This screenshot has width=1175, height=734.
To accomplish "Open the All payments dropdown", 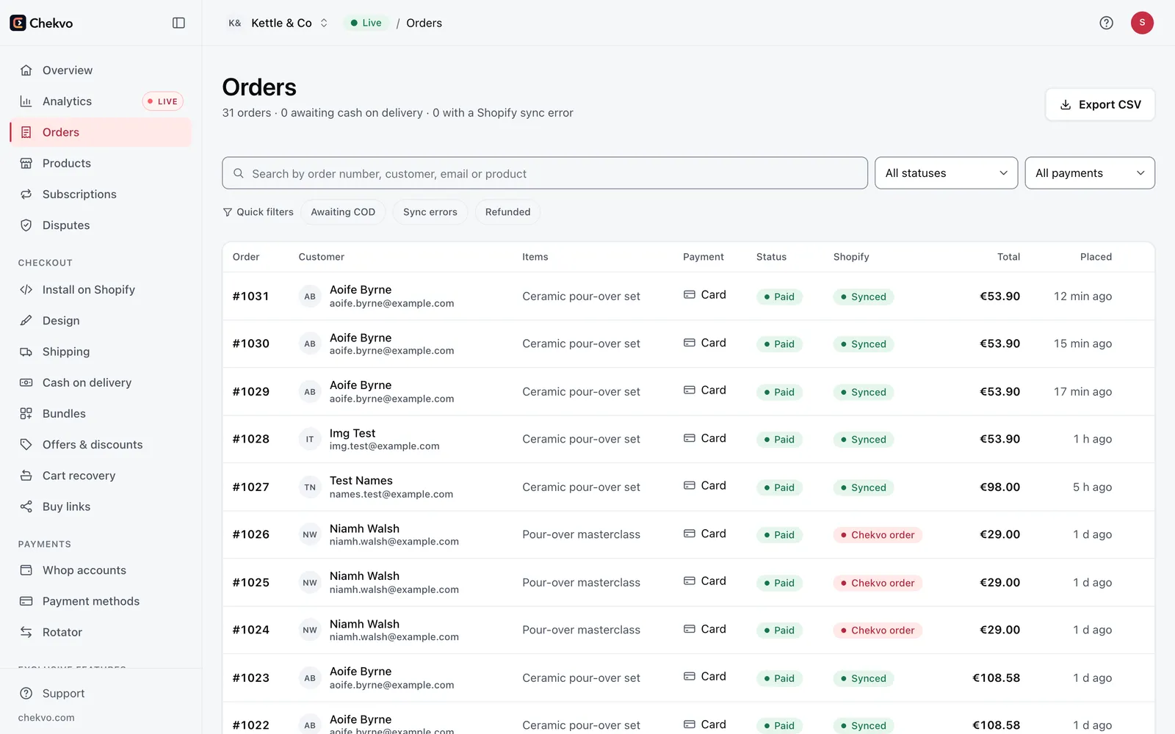I will 1090,173.
